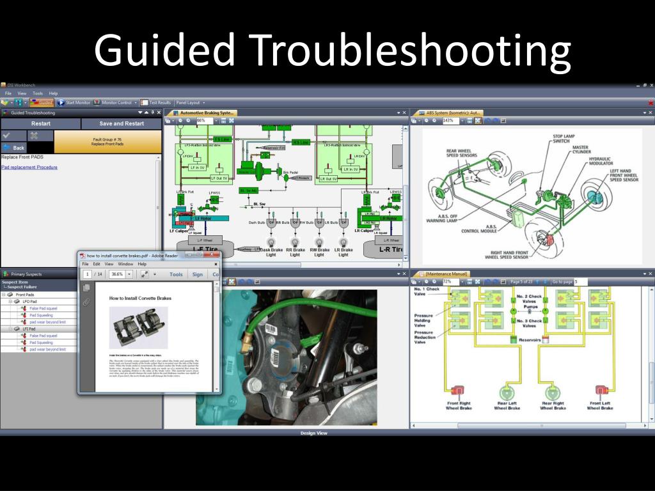The image size is (655, 491).
Task: Toggle fit-to-window in ABS System panel
Action: click(478, 121)
